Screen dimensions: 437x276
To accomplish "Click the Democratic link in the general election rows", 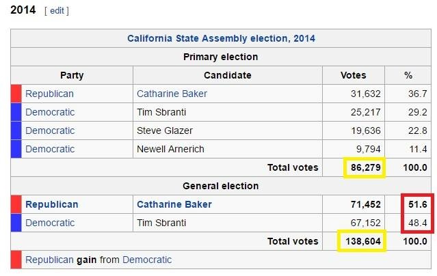I will point(50,223).
